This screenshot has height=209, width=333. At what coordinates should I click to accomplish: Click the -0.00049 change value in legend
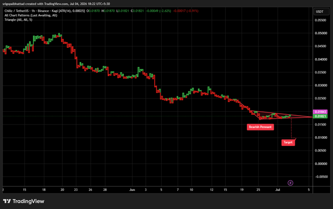tap(152, 11)
